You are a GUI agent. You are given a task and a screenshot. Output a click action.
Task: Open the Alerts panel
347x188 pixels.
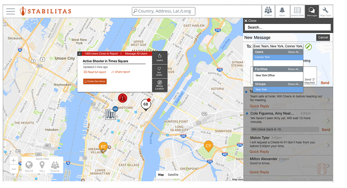pyautogui.click(x=282, y=11)
